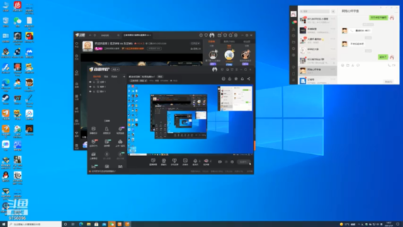The width and height of the screenshot is (403, 227).
Task: Click the start streaming button
Action: pyautogui.click(x=244, y=162)
